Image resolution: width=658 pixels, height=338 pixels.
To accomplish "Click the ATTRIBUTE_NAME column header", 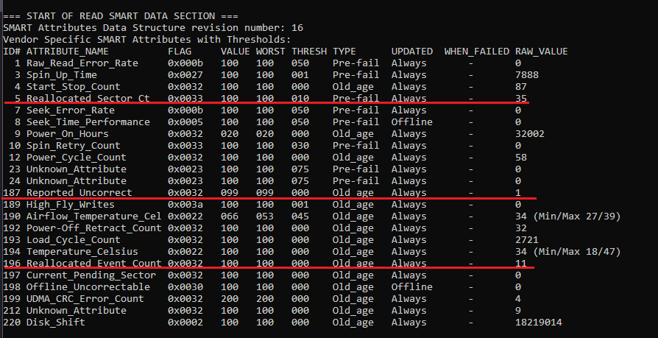I will pyautogui.click(x=68, y=52).
